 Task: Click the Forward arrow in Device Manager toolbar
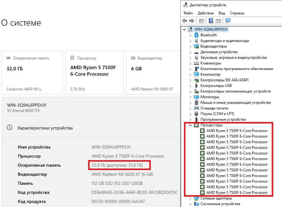pos(192,21)
